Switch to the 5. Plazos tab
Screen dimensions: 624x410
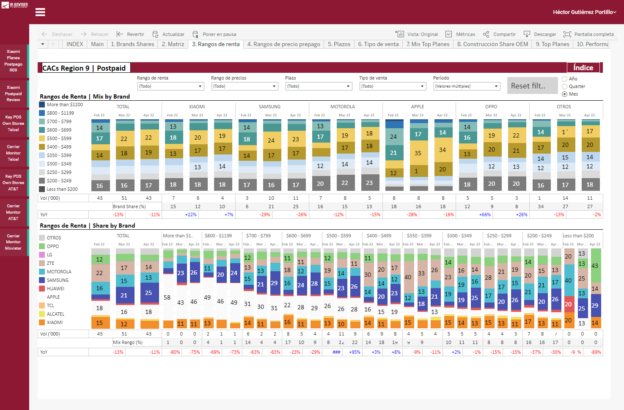pyautogui.click(x=339, y=44)
